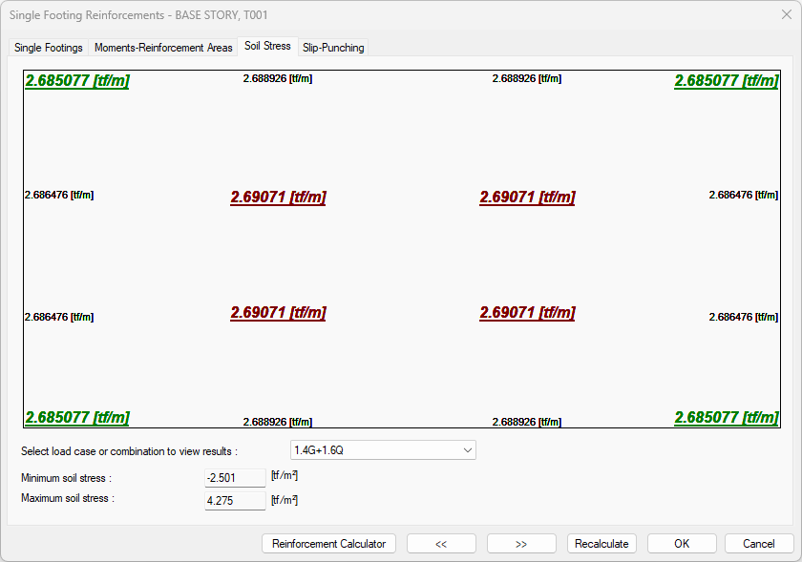The height and width of the screenshot is (562, 802).
Task: Click the Minimum soil stress field
Action: (x=235, y=478)
